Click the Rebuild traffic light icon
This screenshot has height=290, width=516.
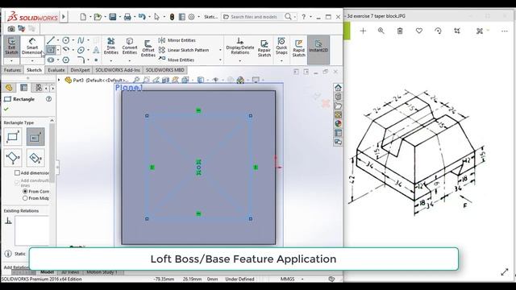click(172, 17)
